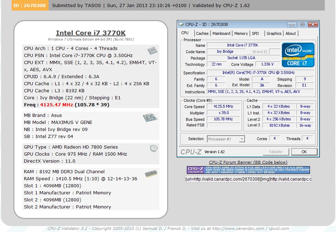Click the CPU PSN line in left panel
336x232 pixels.
(78, 56)
